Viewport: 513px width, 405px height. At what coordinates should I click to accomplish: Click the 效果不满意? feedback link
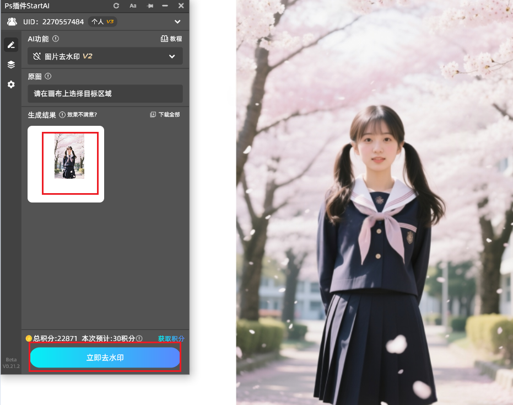point(82,115)
